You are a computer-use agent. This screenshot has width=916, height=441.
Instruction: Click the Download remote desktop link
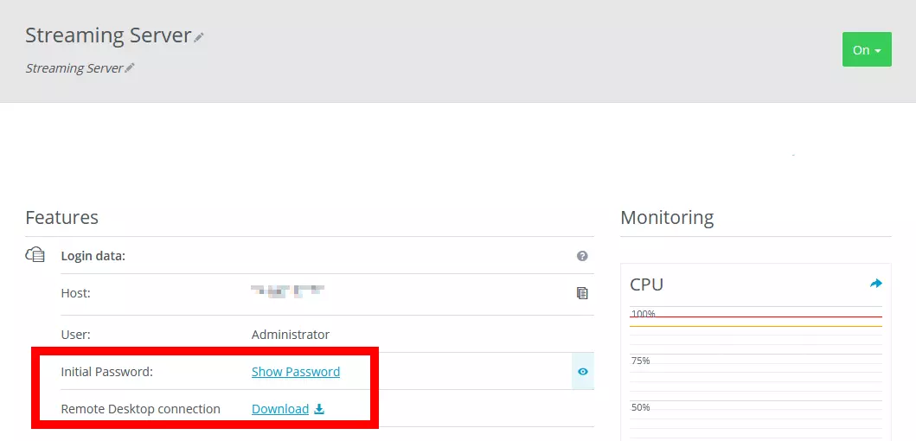pos(280,409)
